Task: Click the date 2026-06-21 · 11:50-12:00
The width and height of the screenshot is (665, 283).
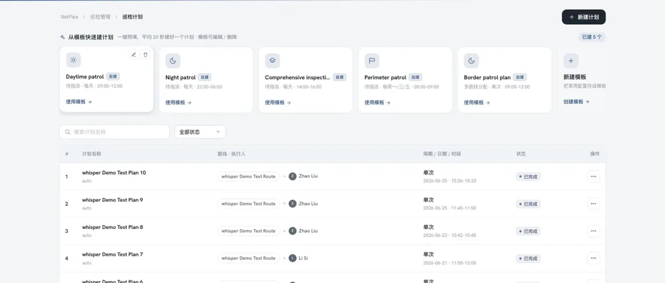Action: click(x=449, y=262)
